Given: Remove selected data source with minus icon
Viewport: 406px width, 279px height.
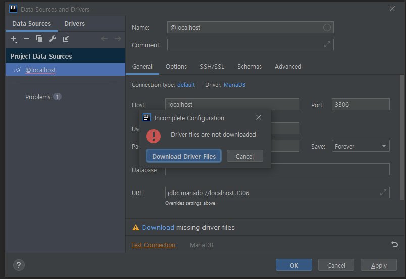Looking at the screenshot, I should (x=26, y=39).
